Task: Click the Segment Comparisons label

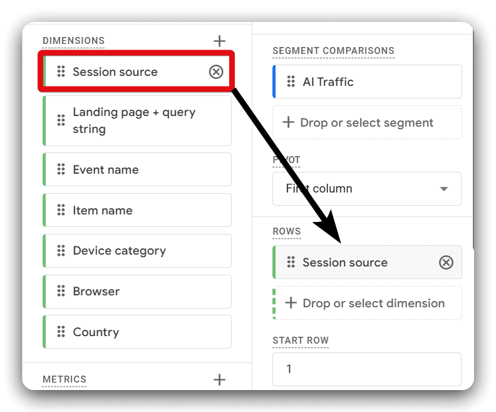Action: click(x=333, y=51)
